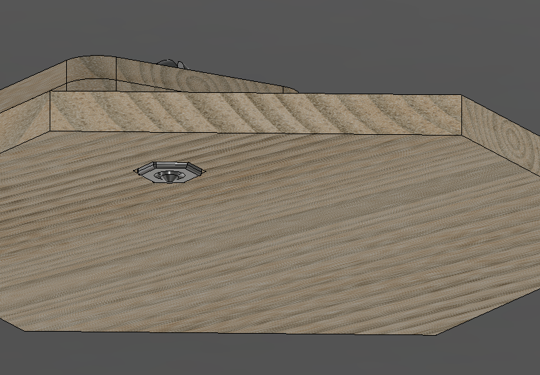Click the vertical edge at the front face's right end

(x=461, y=116)
